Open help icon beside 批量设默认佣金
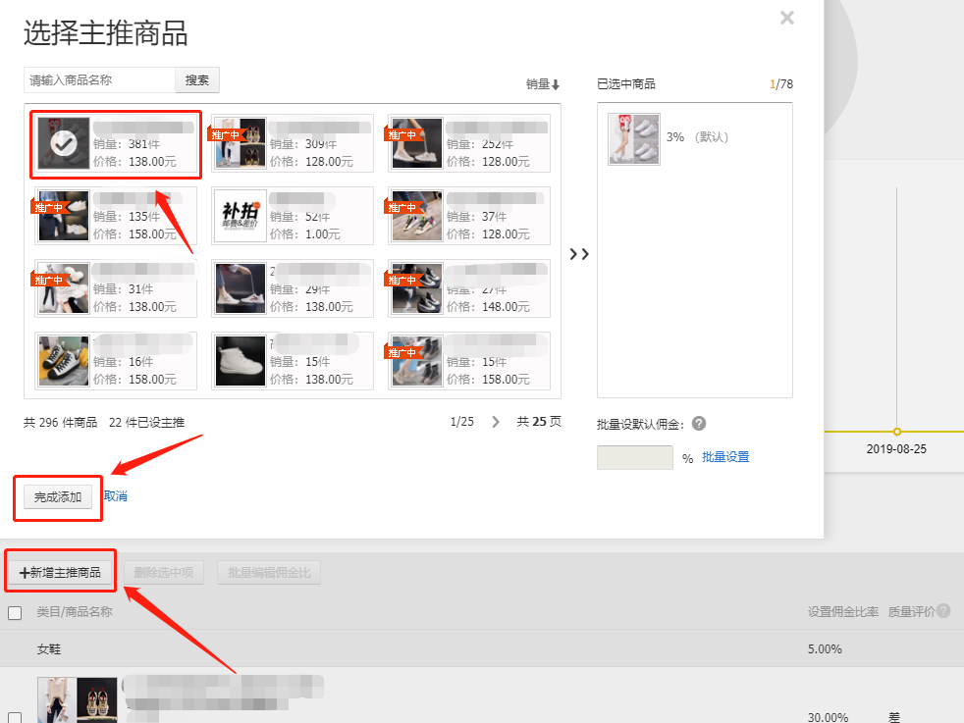The image size is (964, 723). point(699,424)
